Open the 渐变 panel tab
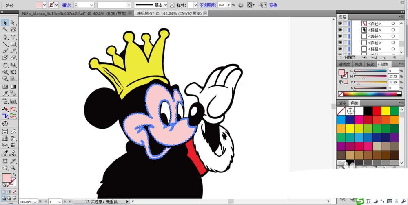This screenshot has width=408, height=205. (x=342, y=103)
